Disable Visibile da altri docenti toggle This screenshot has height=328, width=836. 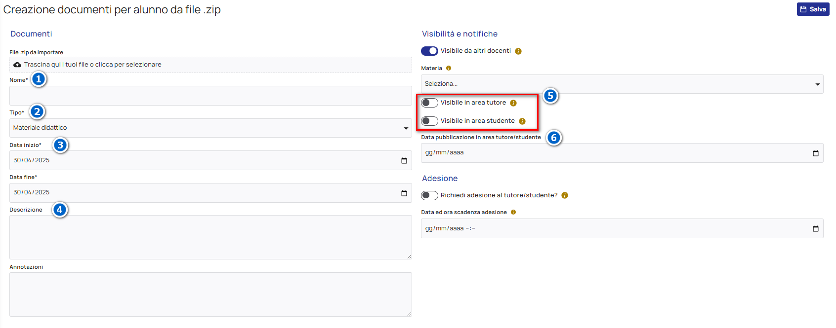(429, 51)
